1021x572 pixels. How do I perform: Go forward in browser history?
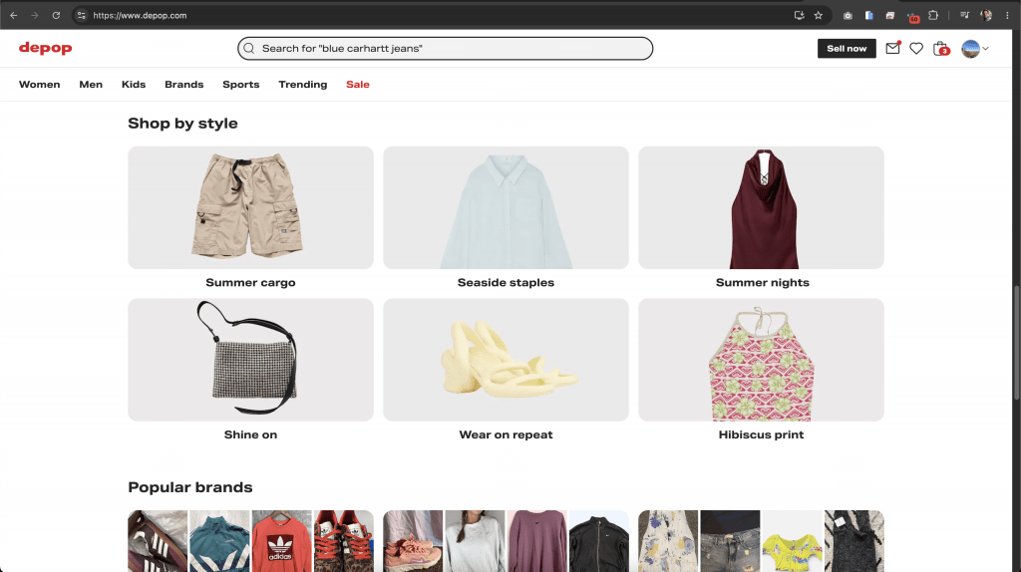pyautogui.click(x=35, y=15)
